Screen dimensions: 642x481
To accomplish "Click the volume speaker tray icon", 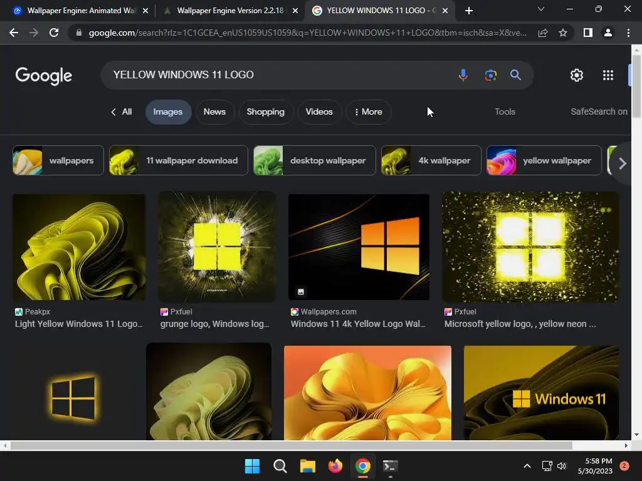I will (562, 466).
